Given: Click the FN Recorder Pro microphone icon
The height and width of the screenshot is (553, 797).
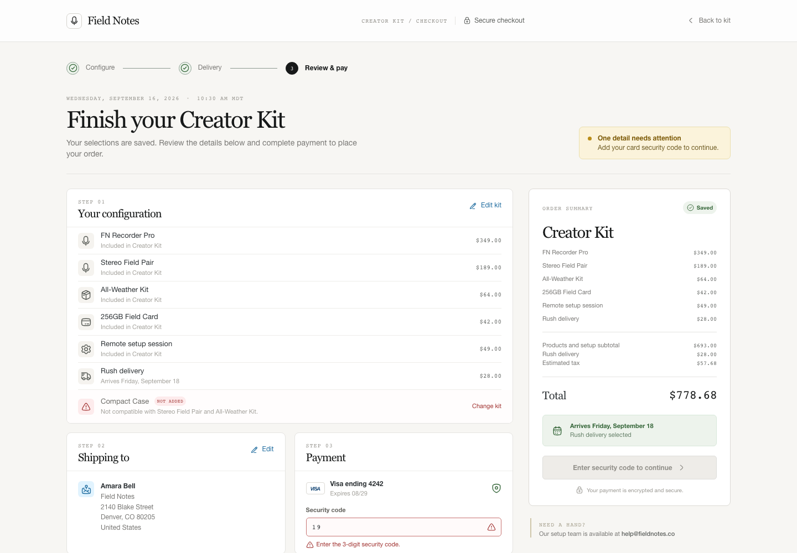Looking at the screenshot, I should point(86,241).
